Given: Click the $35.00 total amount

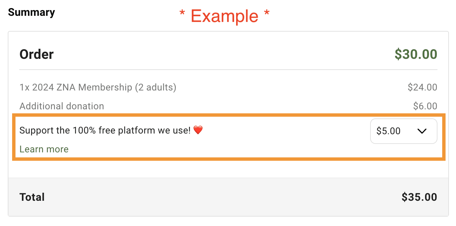Looking at the screenshot, I should tap(419, 197).
